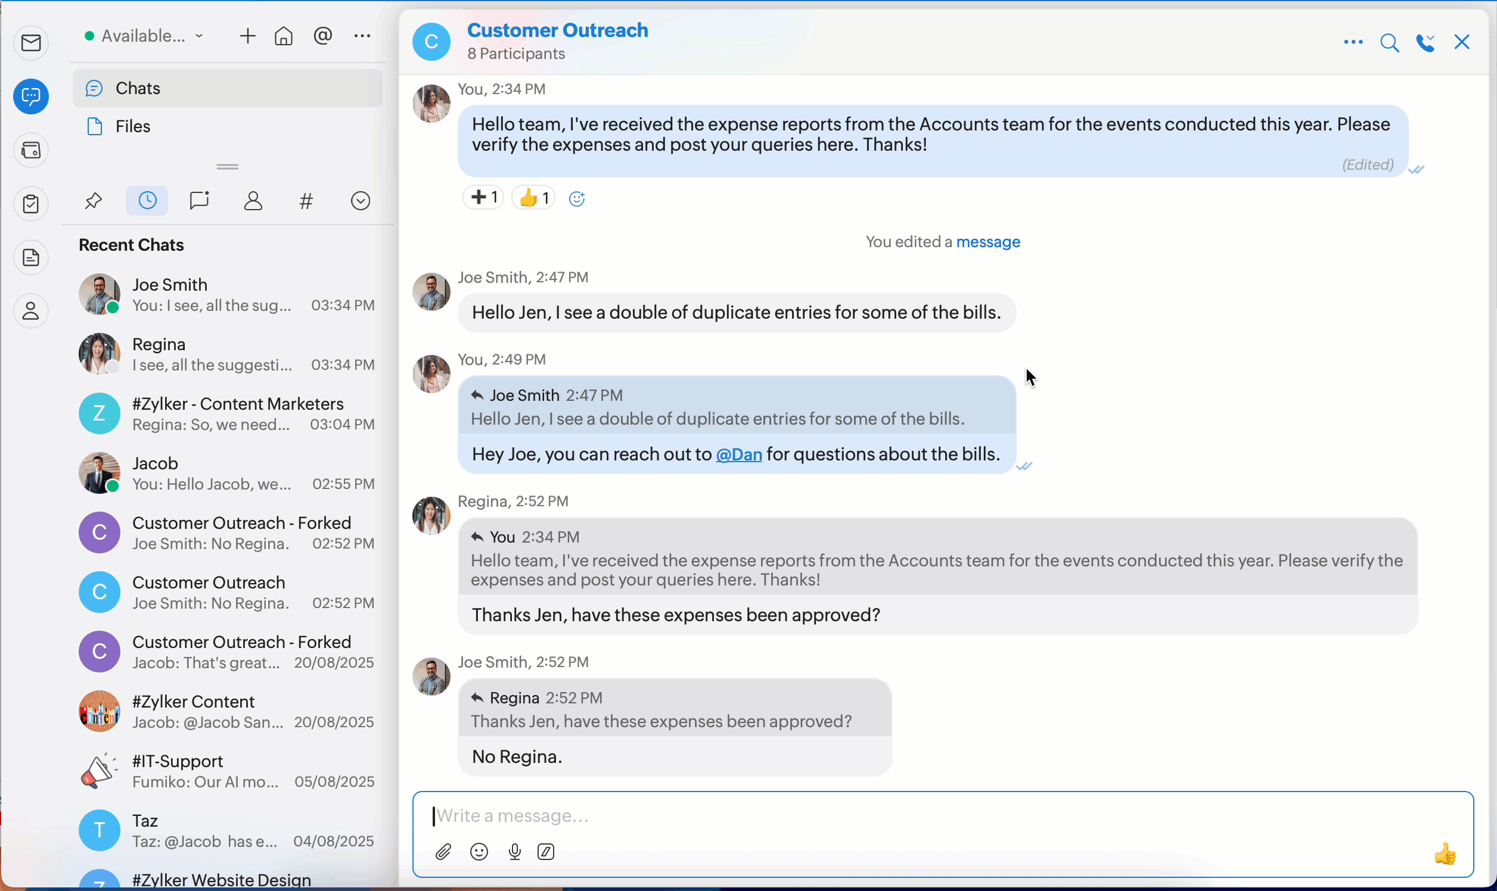This screenshot has height=891, width=1497.
Task: Toggle the thumbs up reaction on message
Action: pyautogui.click(x=533, y=198)
